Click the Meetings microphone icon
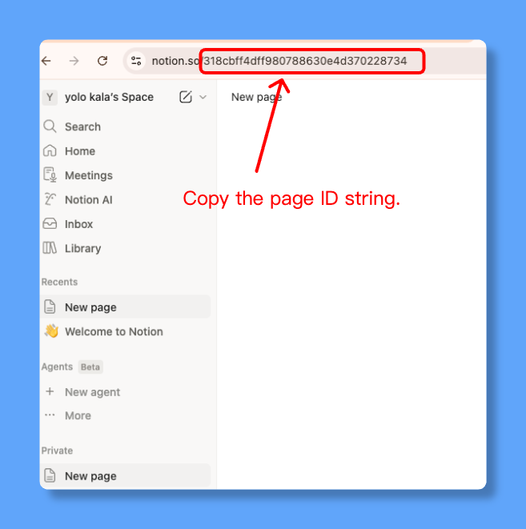 point(50,175)
